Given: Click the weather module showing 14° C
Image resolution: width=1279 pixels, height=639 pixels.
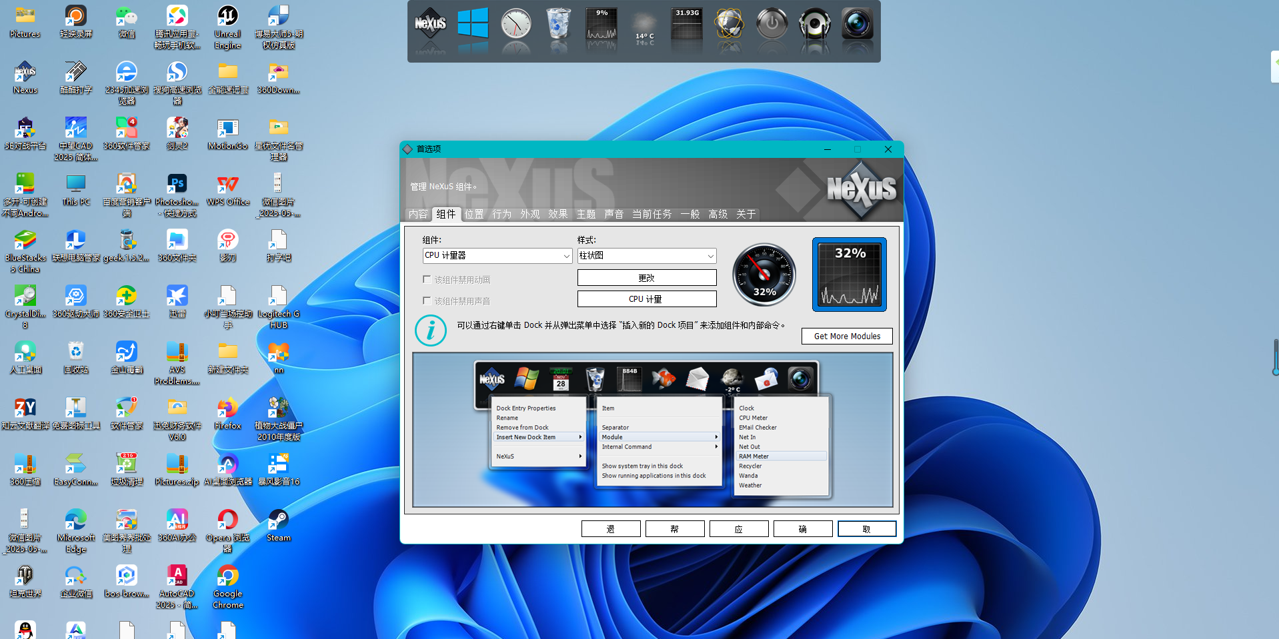Looking at the screenshot, I should point(644,27).
